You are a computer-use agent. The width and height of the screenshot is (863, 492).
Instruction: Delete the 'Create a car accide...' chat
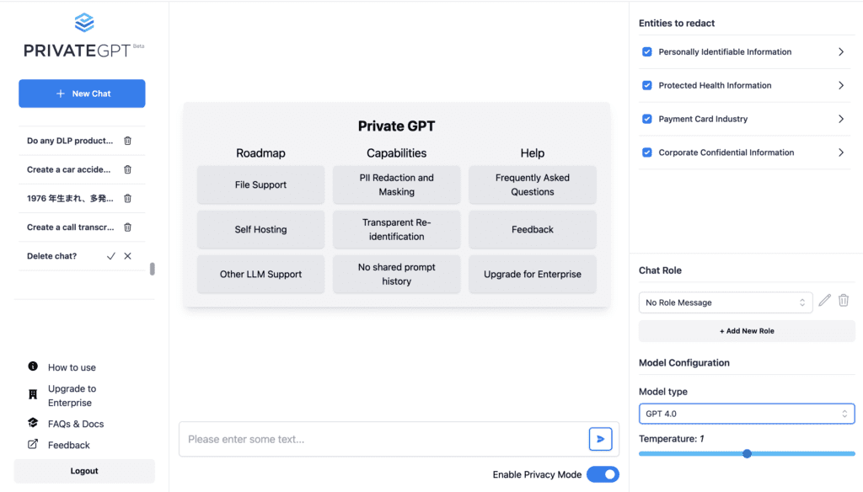(x=128, y=169)
